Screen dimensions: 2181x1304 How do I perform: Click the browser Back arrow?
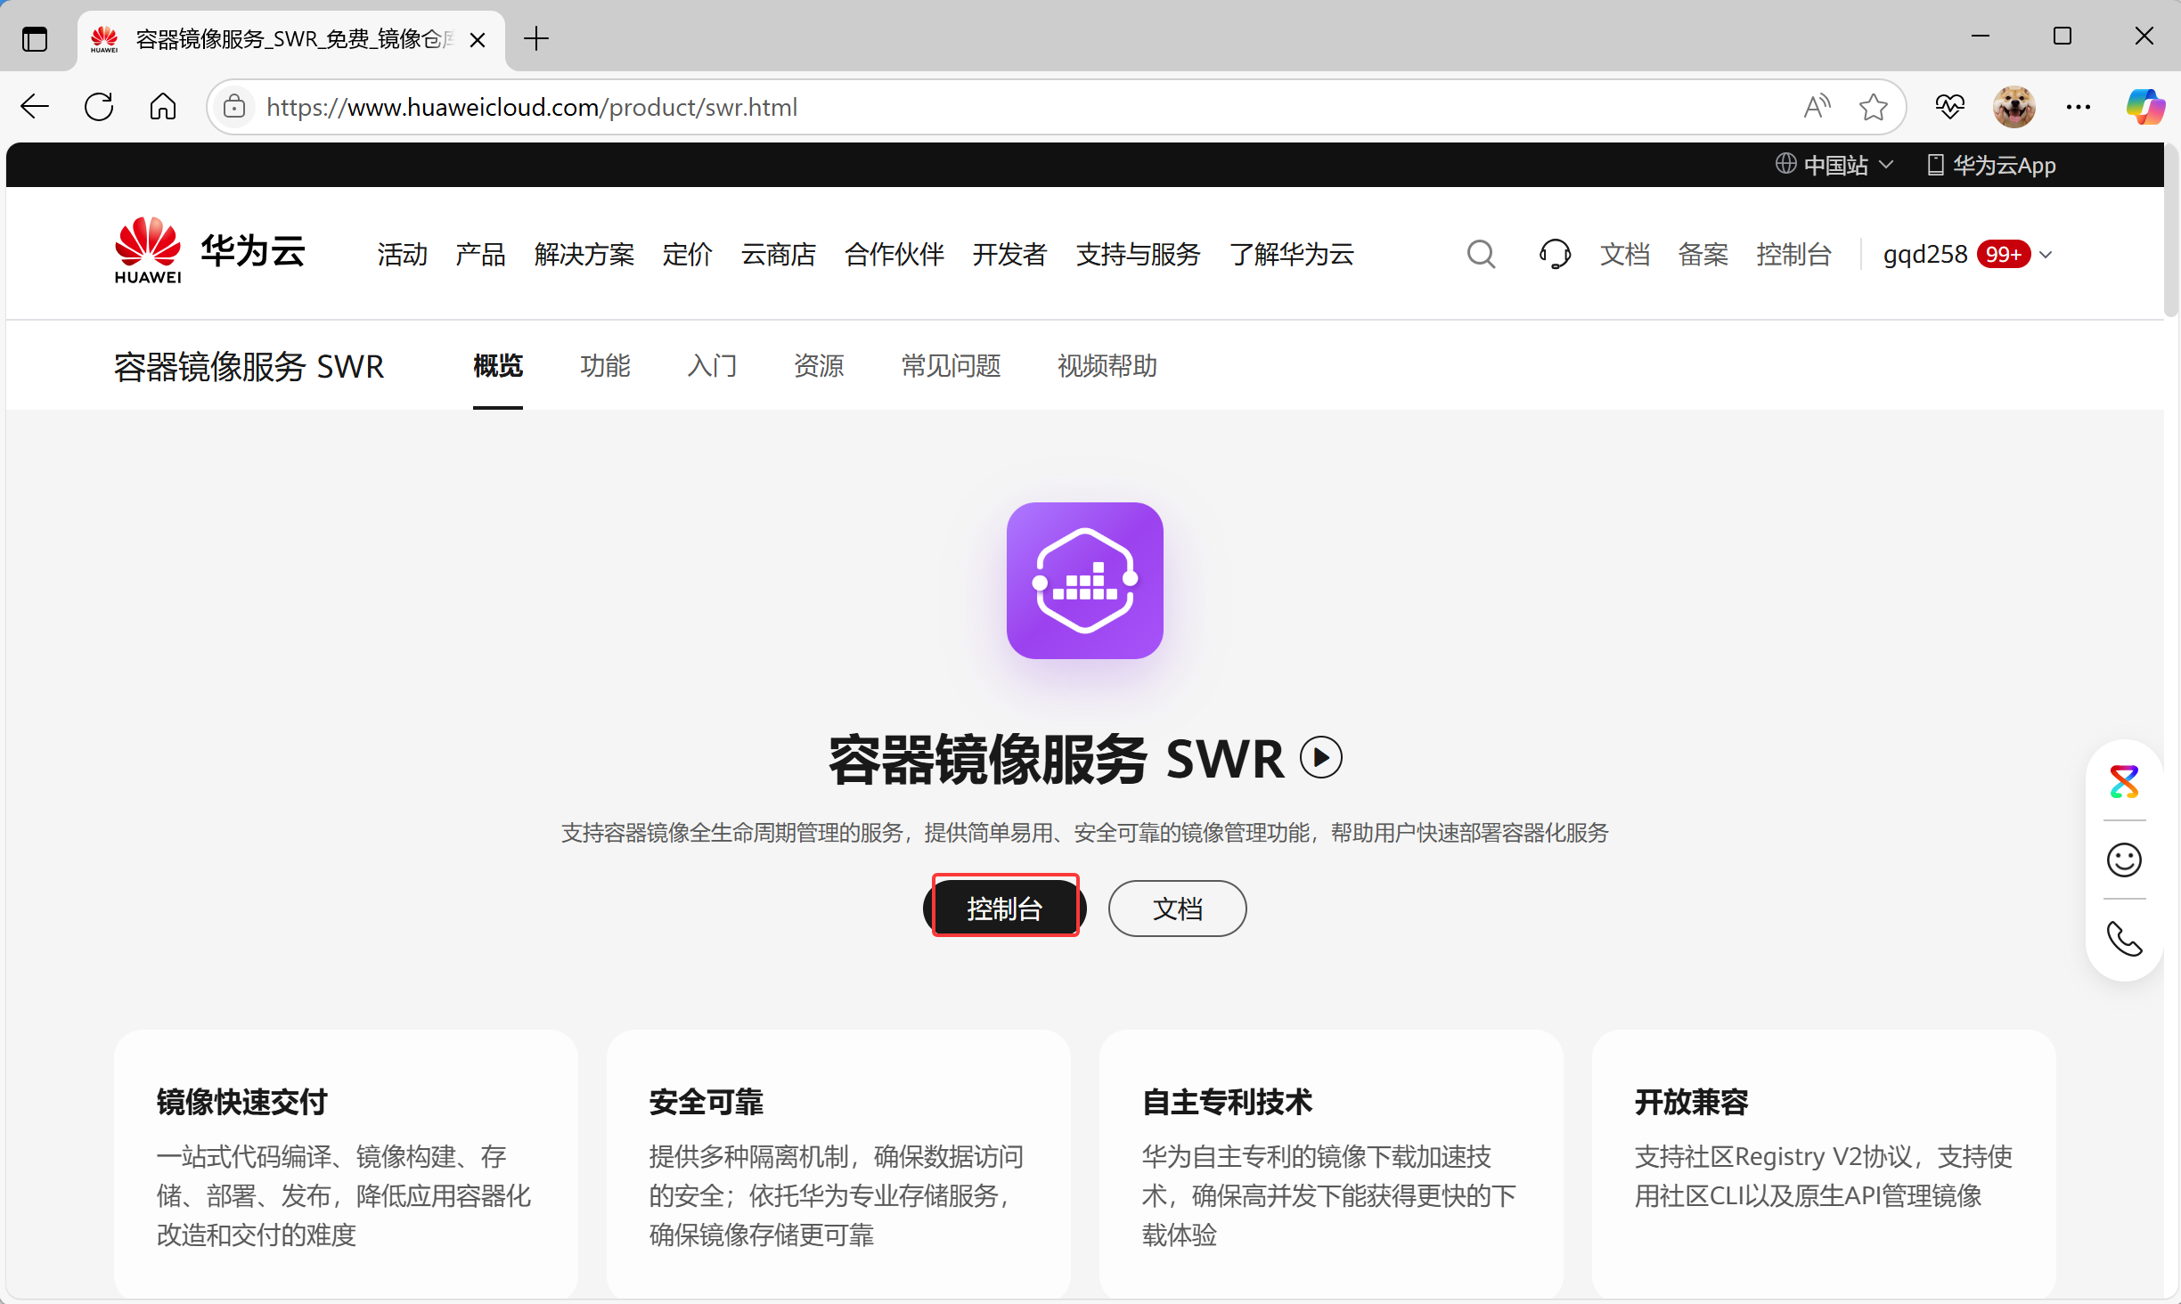point(35,107)
